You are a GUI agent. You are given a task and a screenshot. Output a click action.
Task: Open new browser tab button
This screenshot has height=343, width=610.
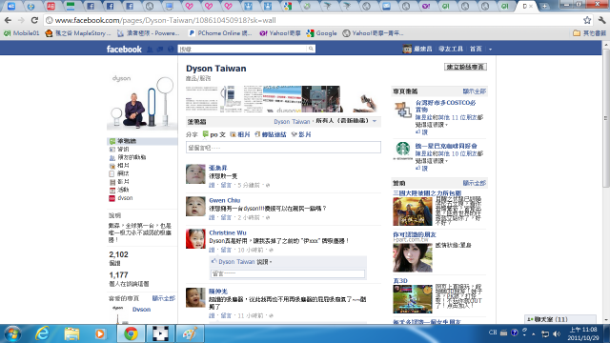(544, 6)
